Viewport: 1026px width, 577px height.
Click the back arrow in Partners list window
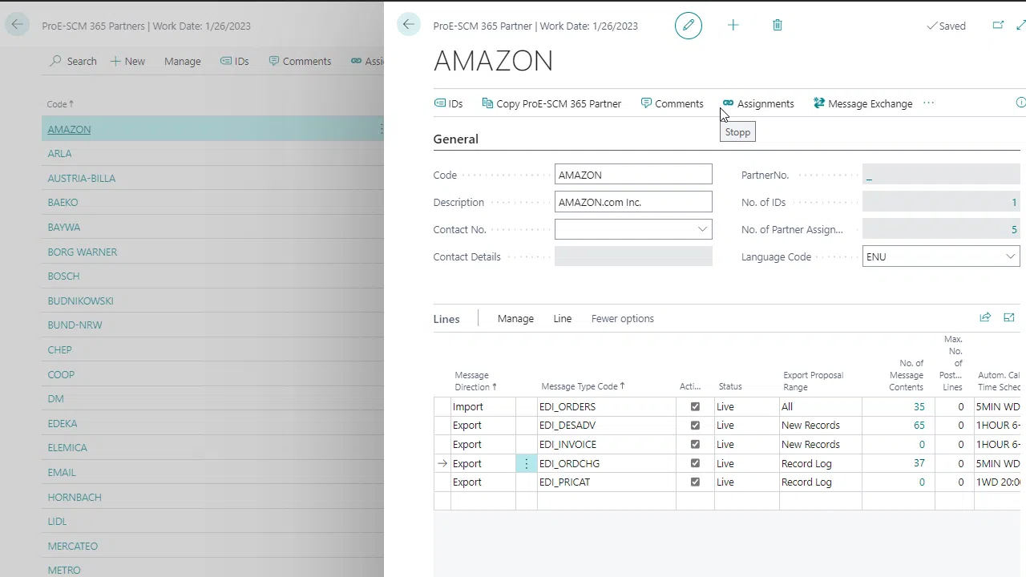tap(18, 25)
